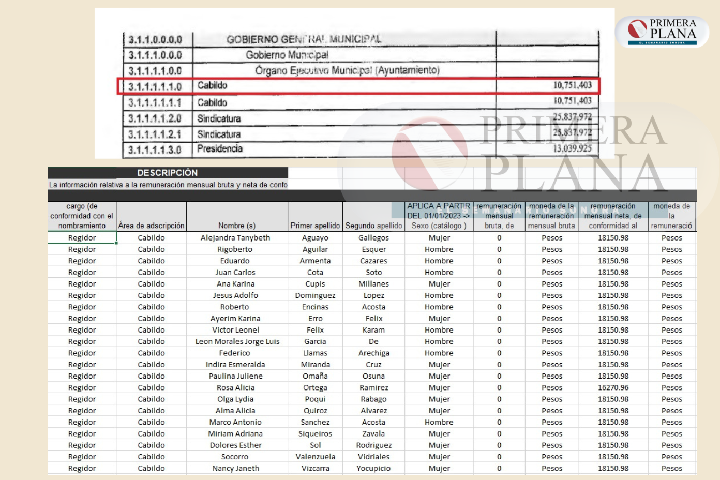Click the 16270.96 net remuneration cell
The height and width of the screenshot is (480, 720).
[613, 387]
